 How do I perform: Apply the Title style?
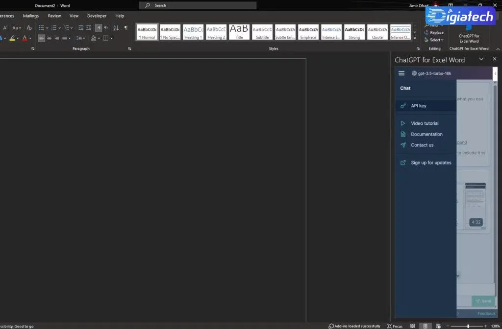(x=239, y=32)
